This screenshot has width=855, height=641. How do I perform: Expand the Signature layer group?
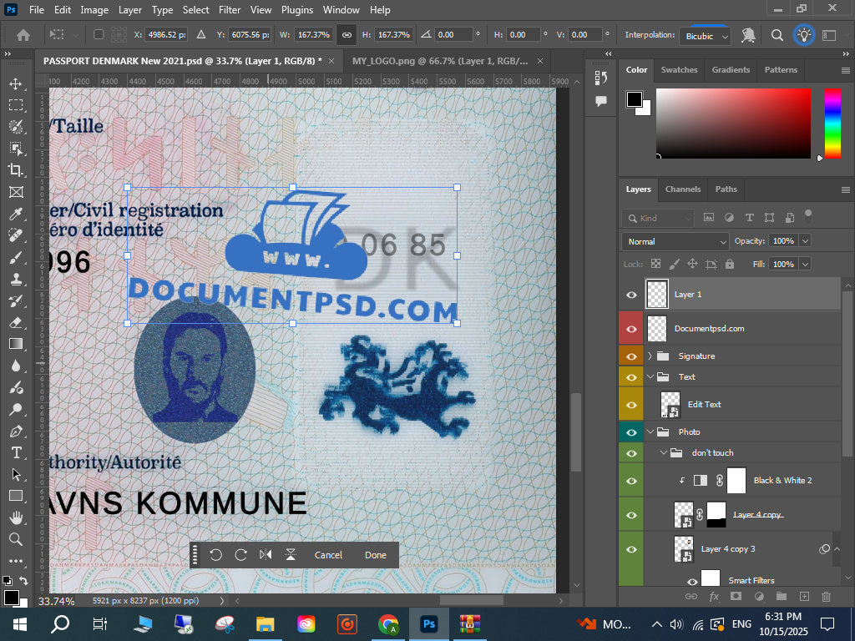coord(650,356)
